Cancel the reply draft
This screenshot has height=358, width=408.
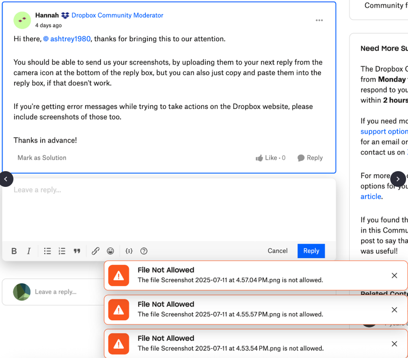(277, 251)
